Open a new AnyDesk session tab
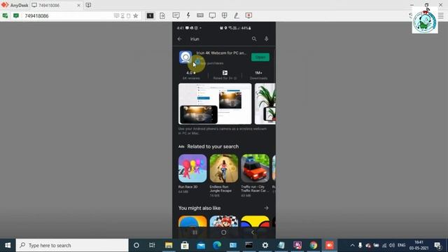This screenshot has width=448, height=252. (x=89, y=5)
